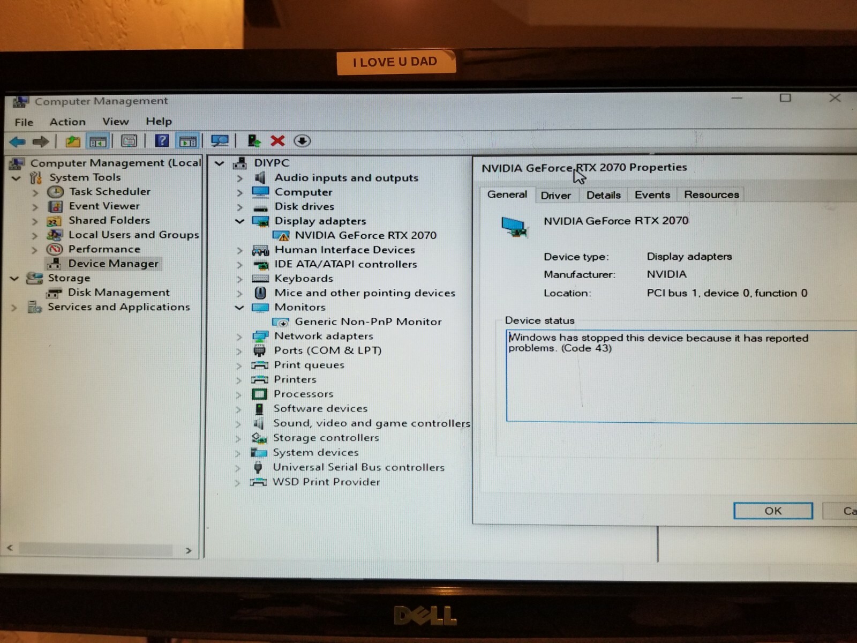Select the Performance icon
Image resolution: width=857 pixels, height=643 pixels.
55,249
